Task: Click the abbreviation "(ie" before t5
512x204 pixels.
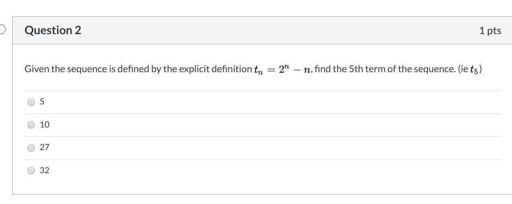Action: click(462, 69)
